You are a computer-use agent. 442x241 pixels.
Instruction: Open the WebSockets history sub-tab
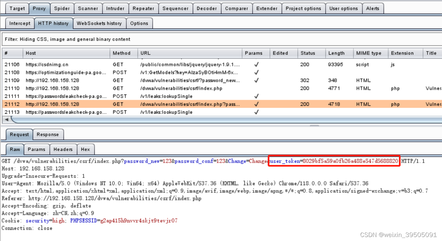coord(99,23)
